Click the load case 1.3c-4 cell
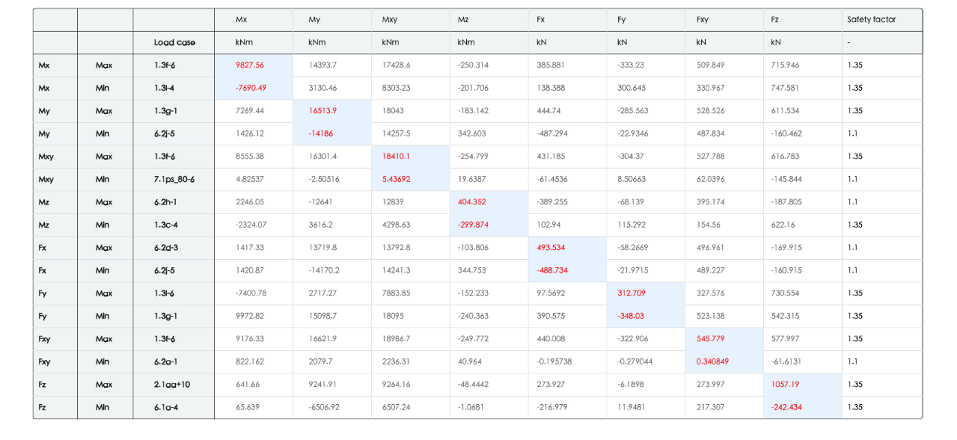The image size is (957, 440). (166, 225)
